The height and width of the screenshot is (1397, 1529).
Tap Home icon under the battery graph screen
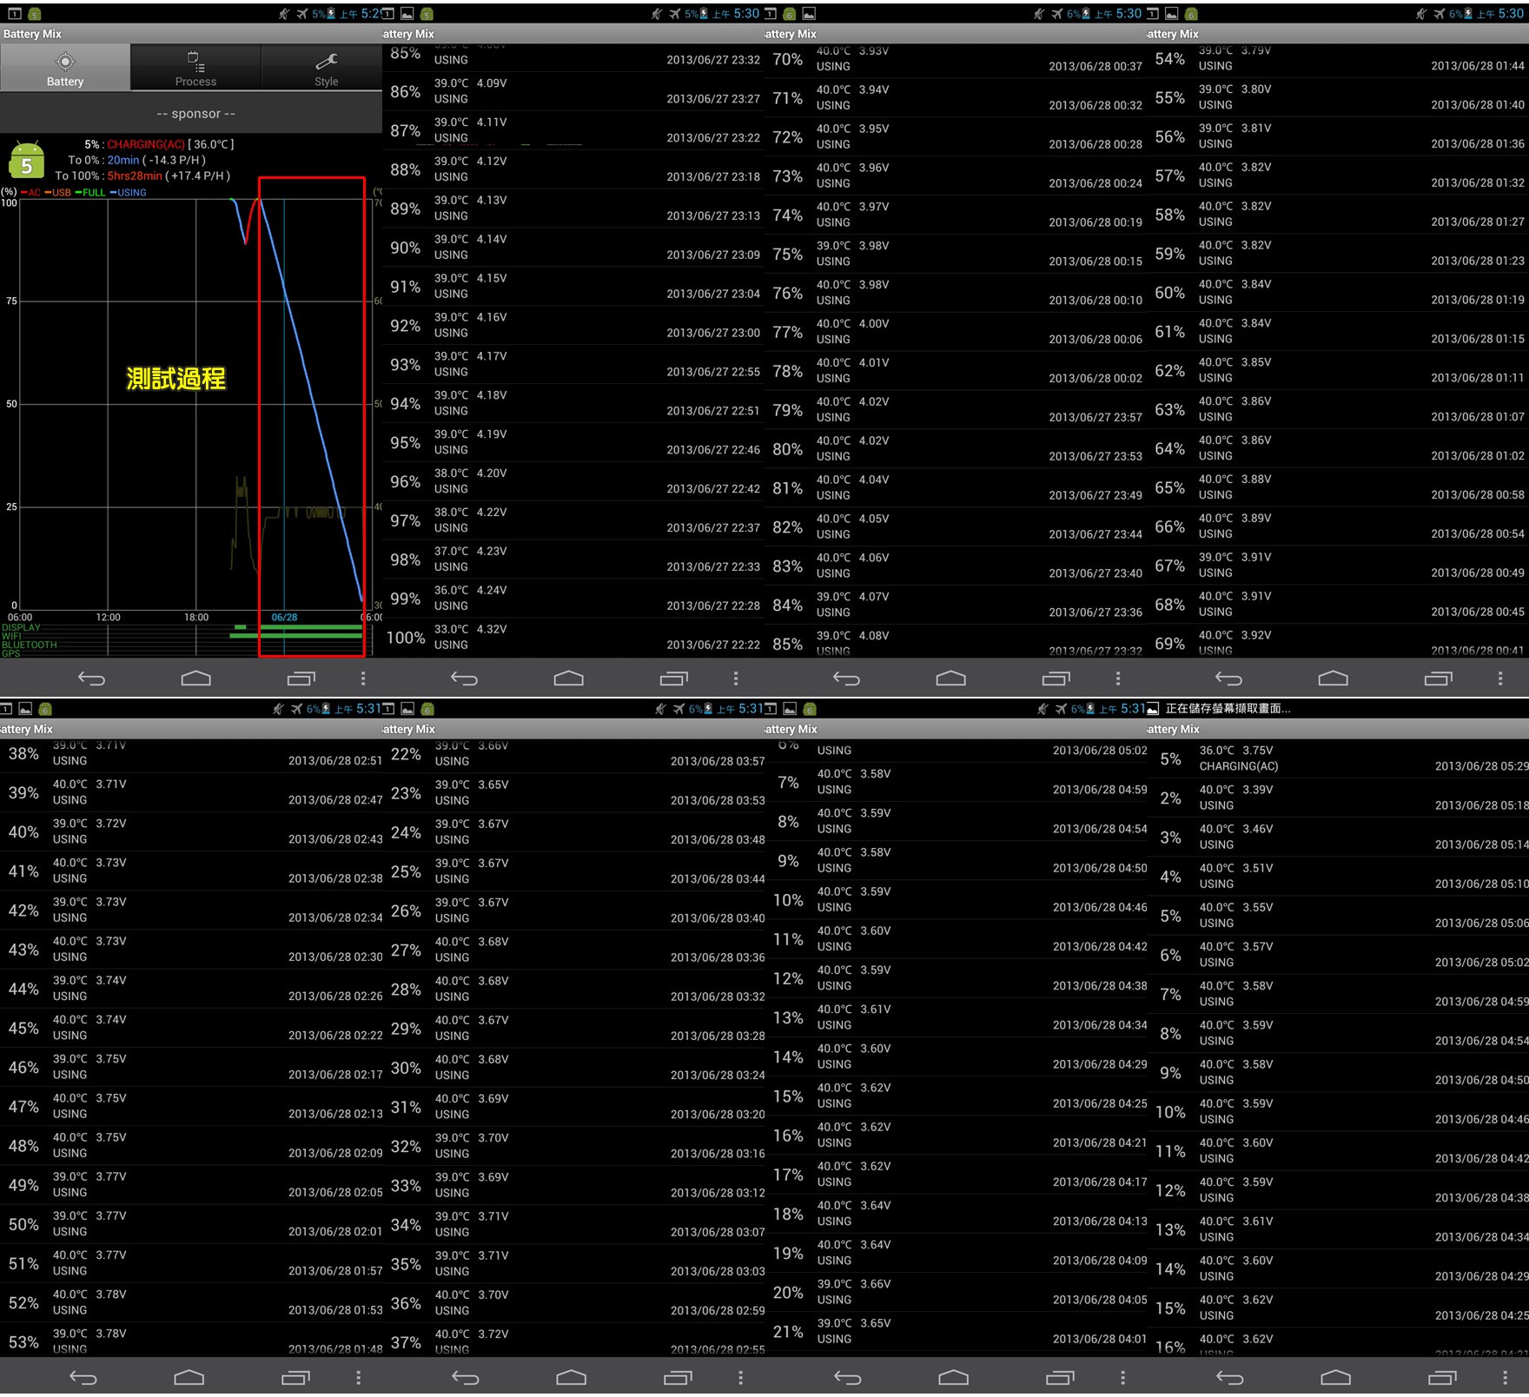(x=195, y=679)
